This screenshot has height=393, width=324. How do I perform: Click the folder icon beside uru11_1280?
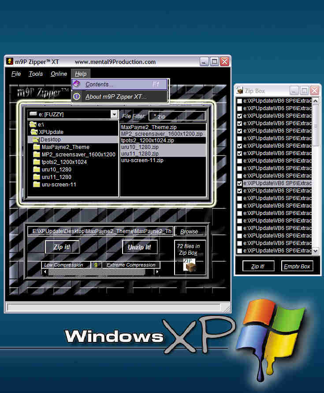pos(37,177)
